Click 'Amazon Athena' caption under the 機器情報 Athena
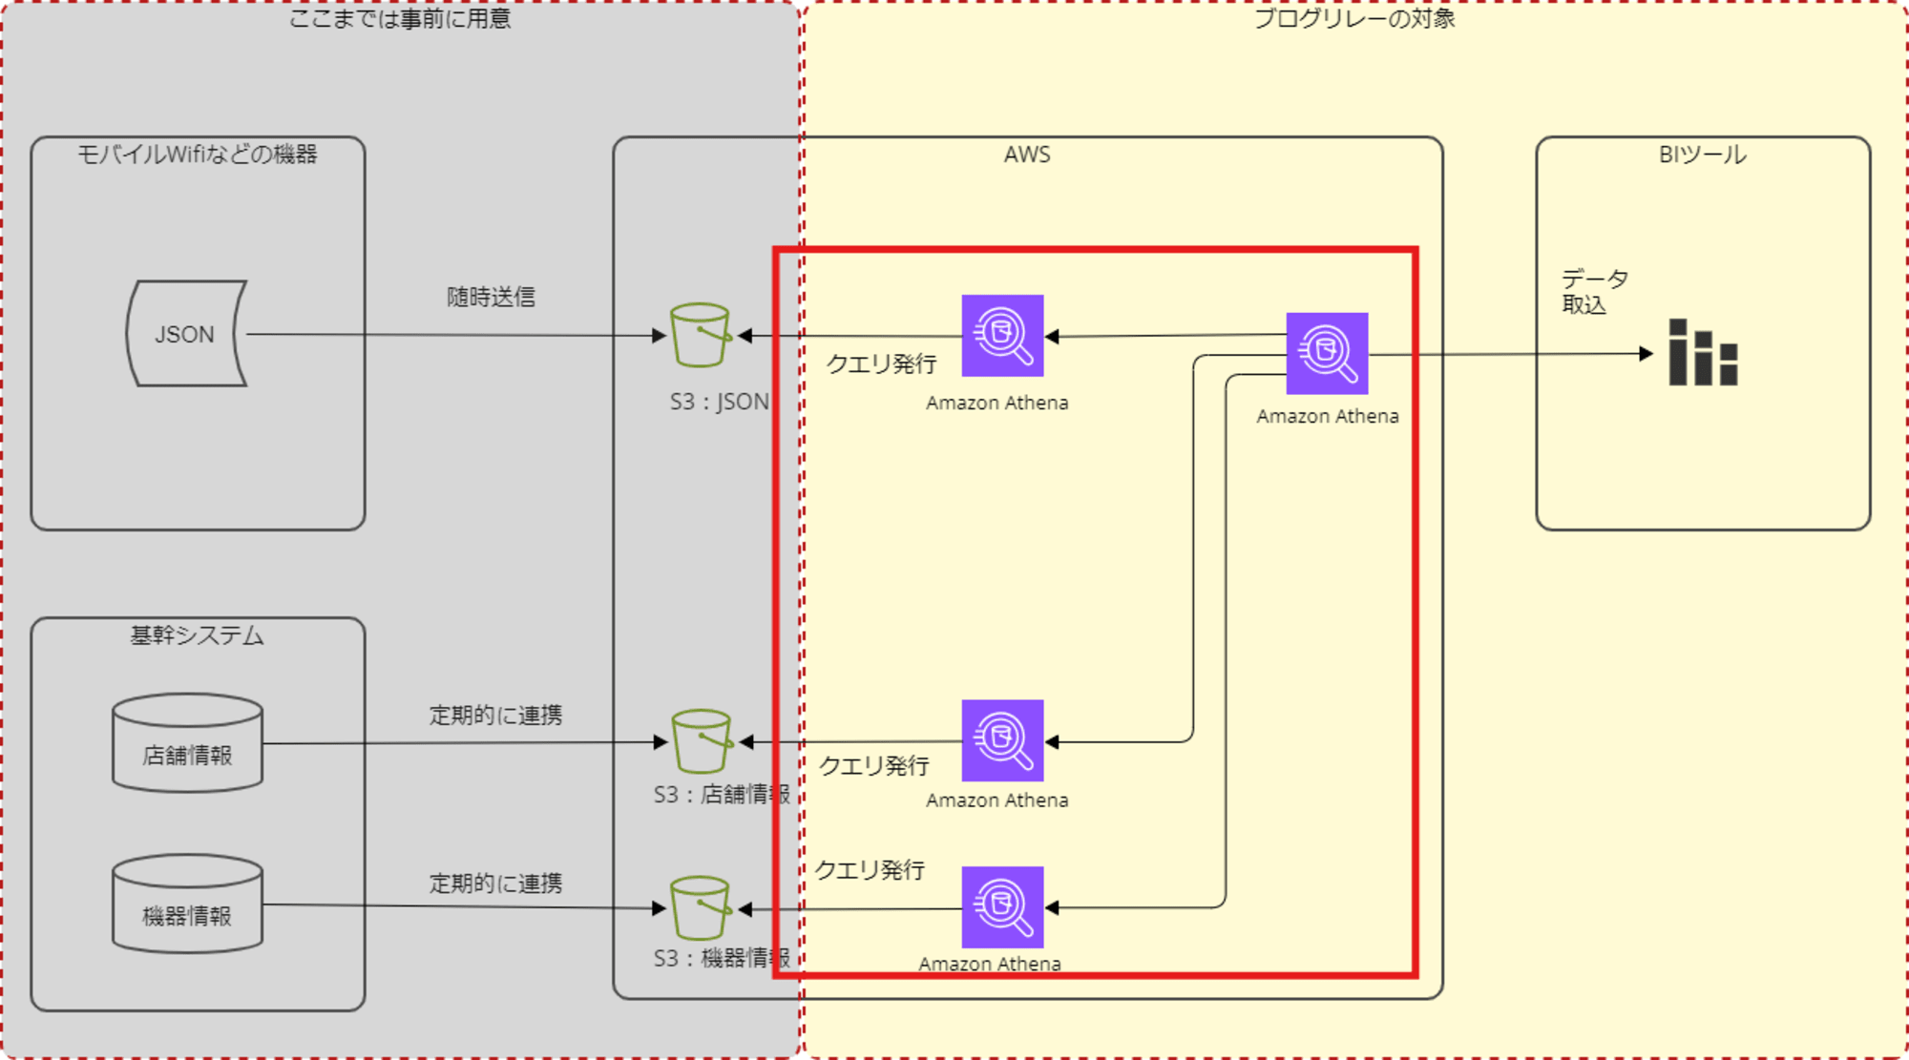The width and height of the screenshot is (1909, 1060). 990,964
